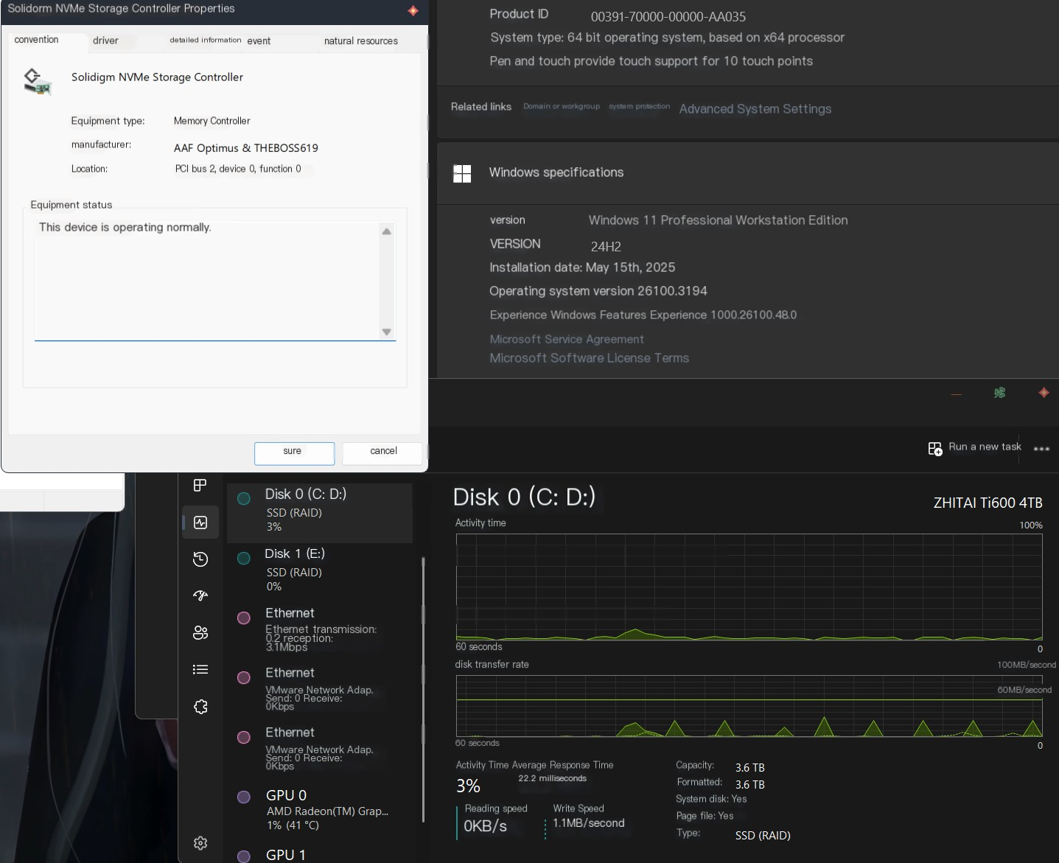The width and height of the screenshot is (1059, 863).
Task: Click the cancel button
Action: click(x=383, y=453)
